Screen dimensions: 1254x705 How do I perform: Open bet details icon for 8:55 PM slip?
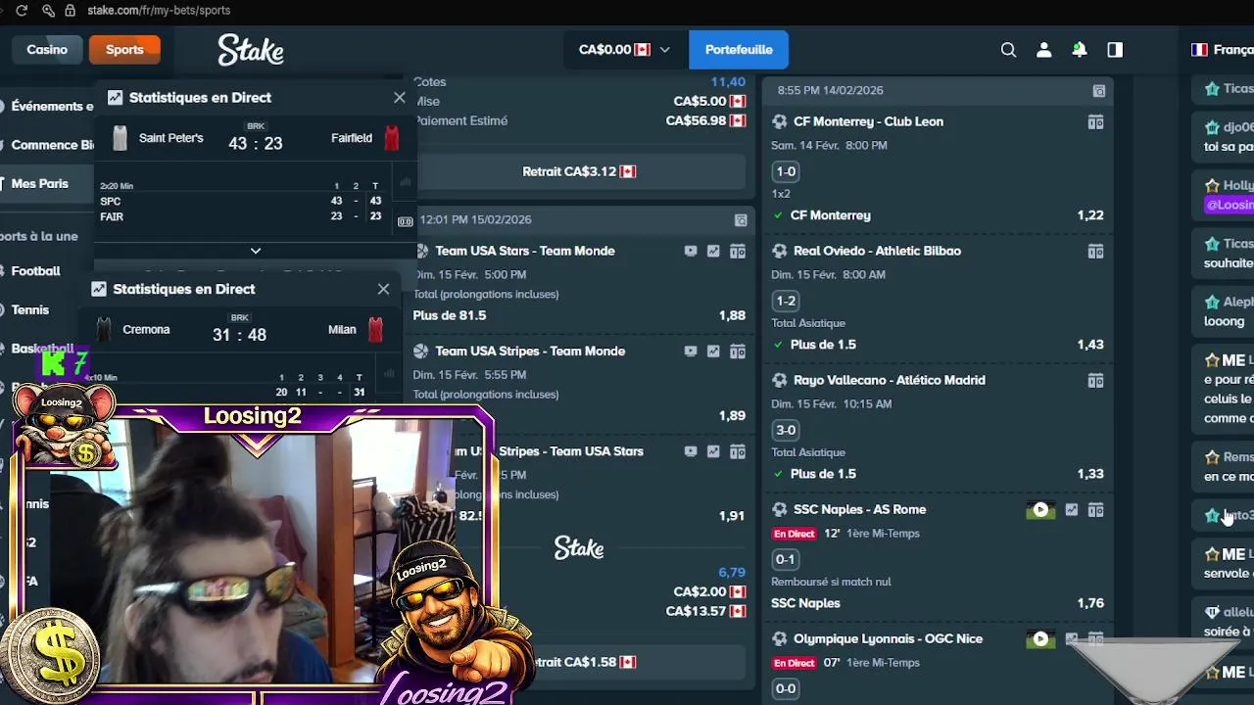pos(1099,91)
